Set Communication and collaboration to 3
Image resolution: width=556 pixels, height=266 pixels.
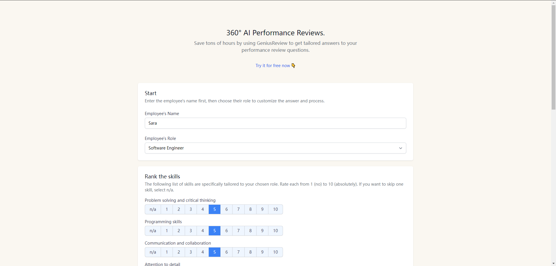point(191,252)
